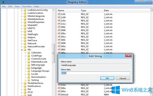Select the Netjoin tree item
153x96 pixels.
(31, 37)
